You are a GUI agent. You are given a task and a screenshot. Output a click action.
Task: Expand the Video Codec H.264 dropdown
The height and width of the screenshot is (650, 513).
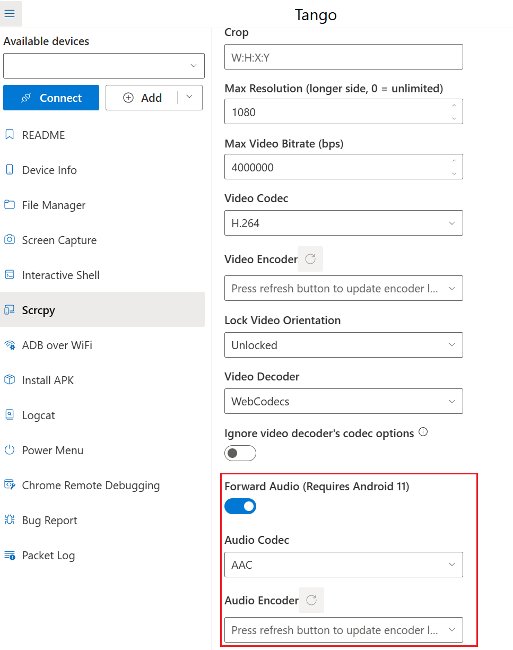point(343,223)
